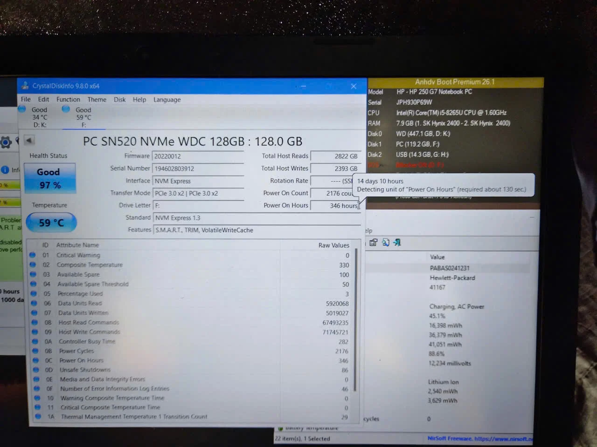Viewport: 597px width, 447px height.
Task: Open the Disk menu
Action: 119,99
